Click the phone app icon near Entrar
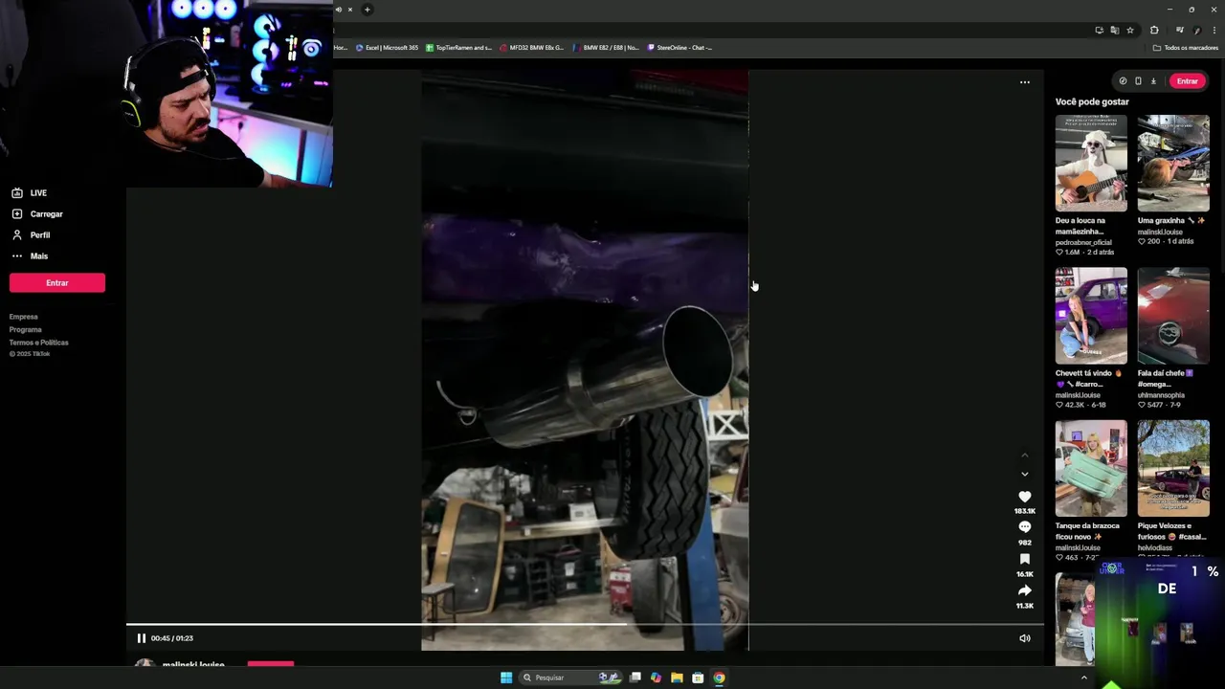Image resolution: width=1225 pixels, height=689 pixels. (1138, 81)
